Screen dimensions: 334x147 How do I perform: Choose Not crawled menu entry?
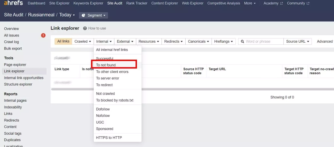(x=117, y=94)
